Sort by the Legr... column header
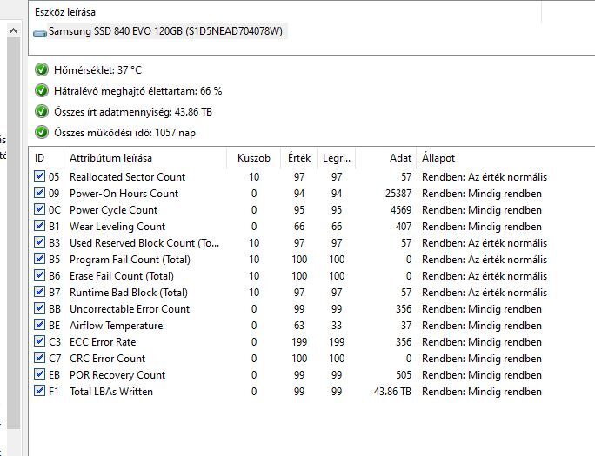The height and width of the screenshot is (456, 595). (x=337, y=158)
